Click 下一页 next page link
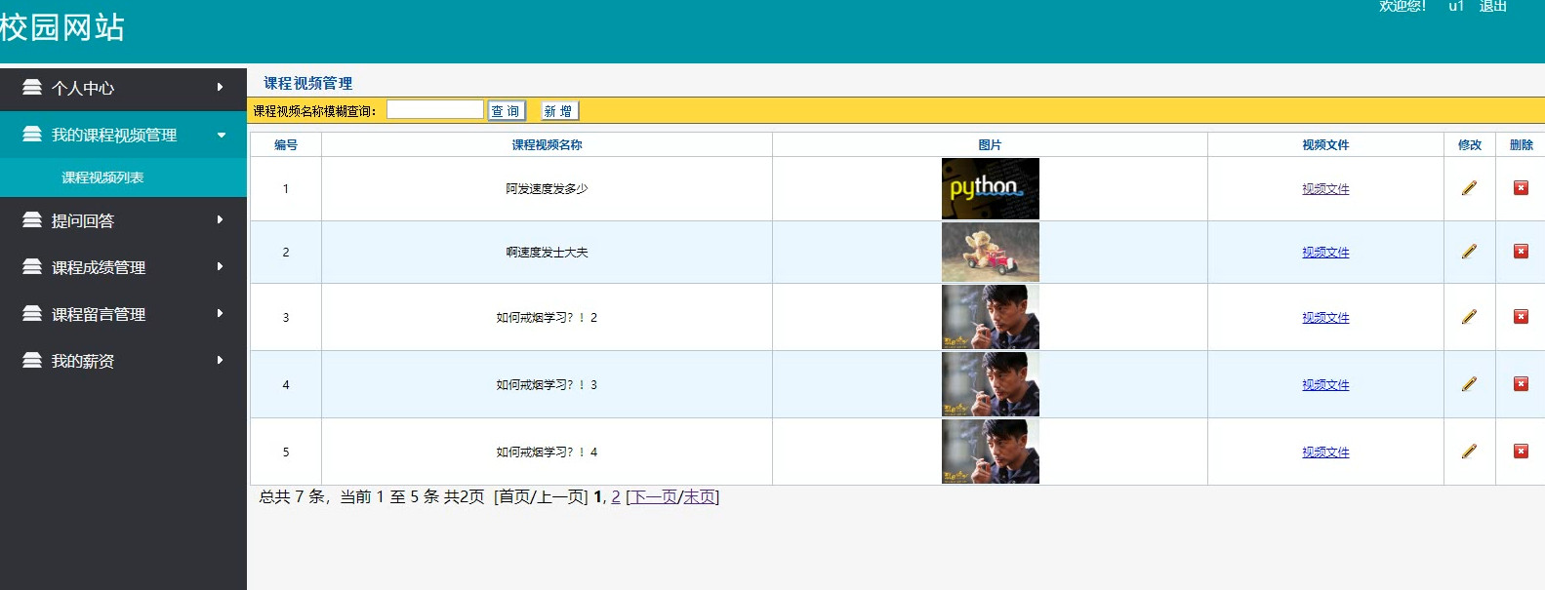This screenshot has height=590, width=1545. tap(655, 497)
